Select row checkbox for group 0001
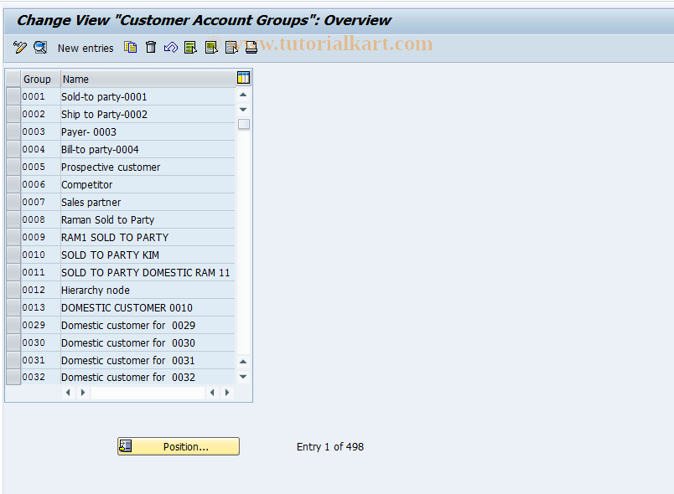The height and width of the screenshot is (494, 674). point(13,96)
